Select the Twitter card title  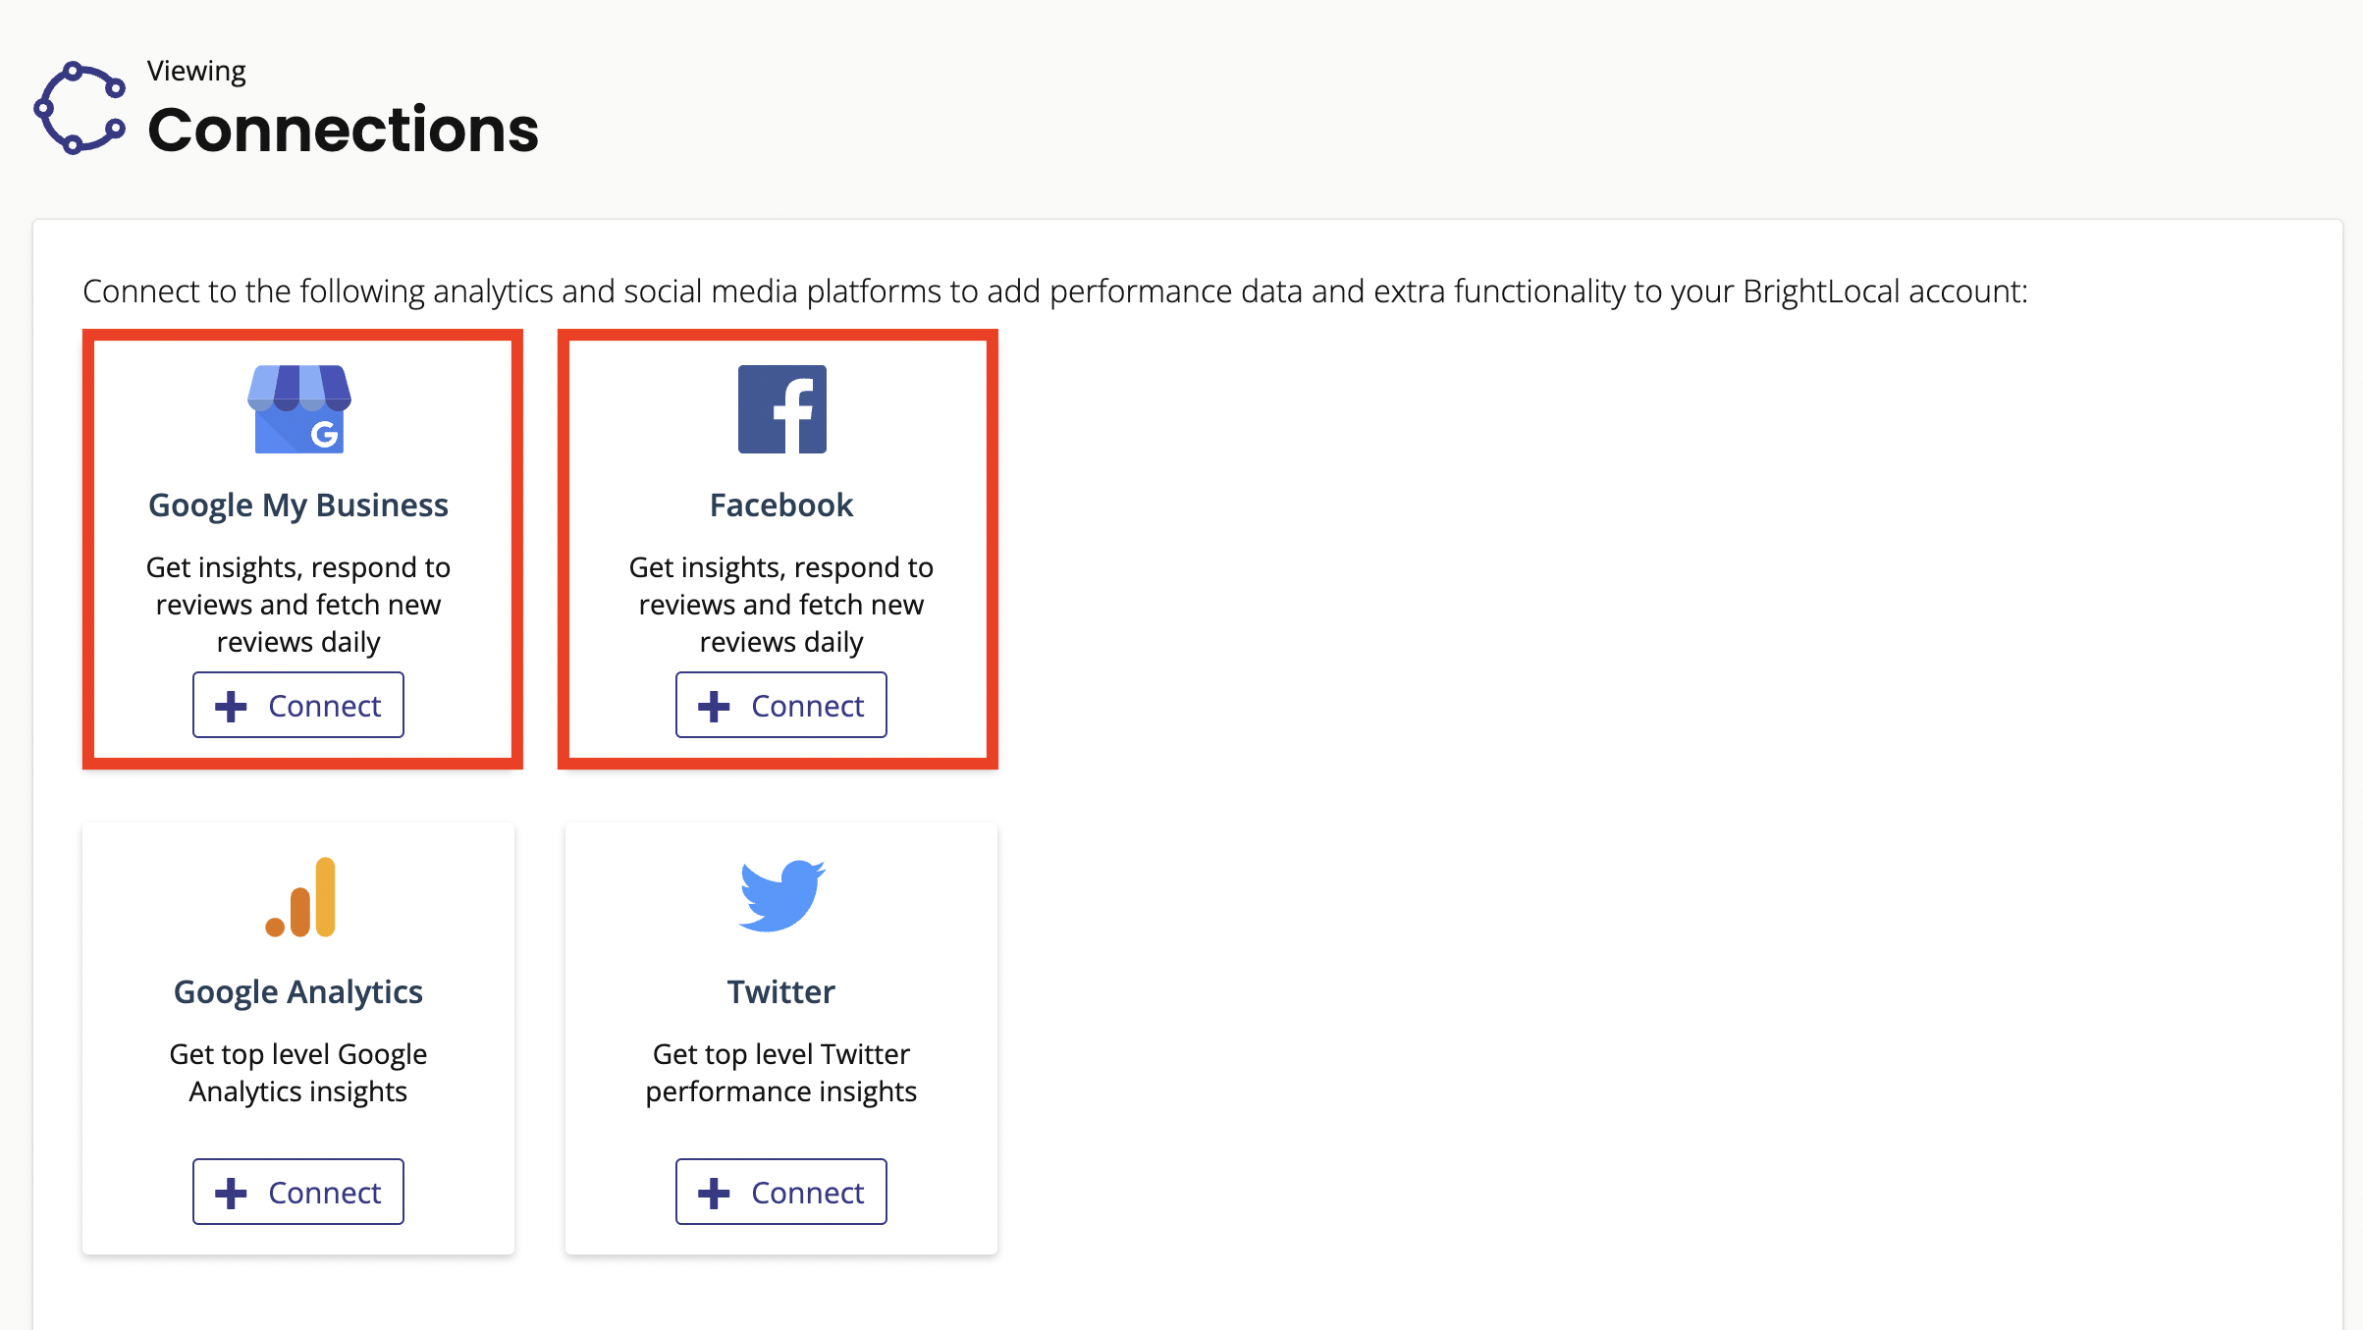781,991
